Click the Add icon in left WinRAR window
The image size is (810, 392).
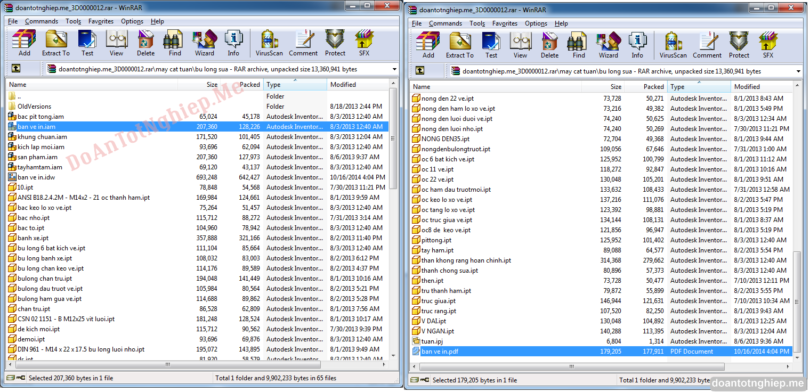tap(24, 43)
